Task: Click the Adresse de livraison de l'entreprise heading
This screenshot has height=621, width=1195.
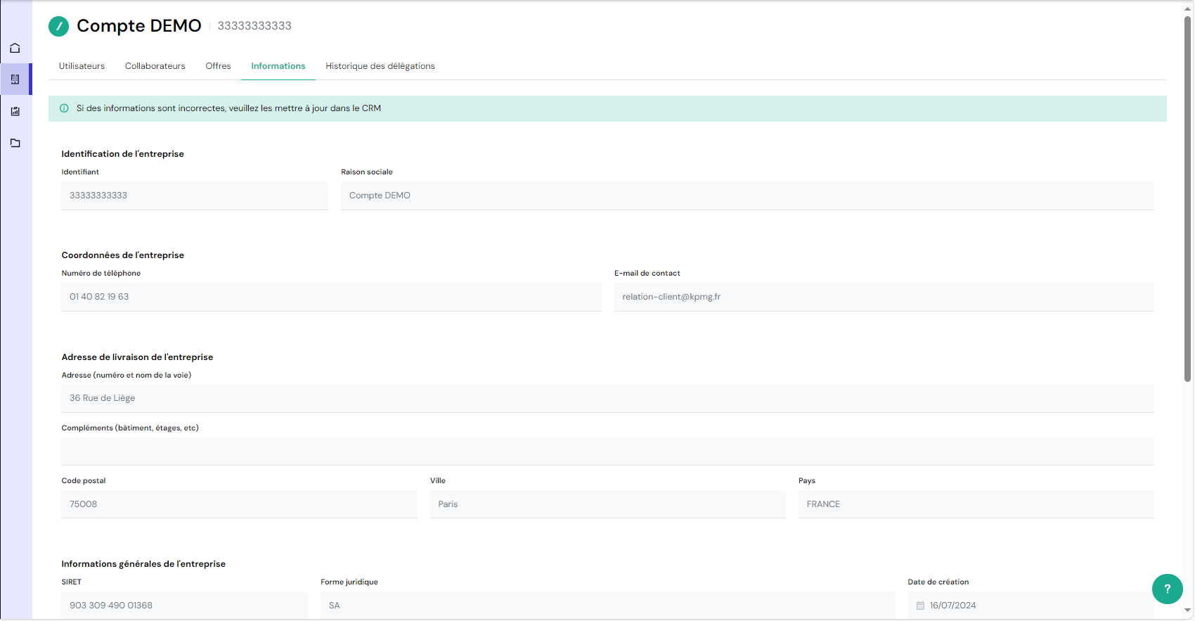Action: 137,357
